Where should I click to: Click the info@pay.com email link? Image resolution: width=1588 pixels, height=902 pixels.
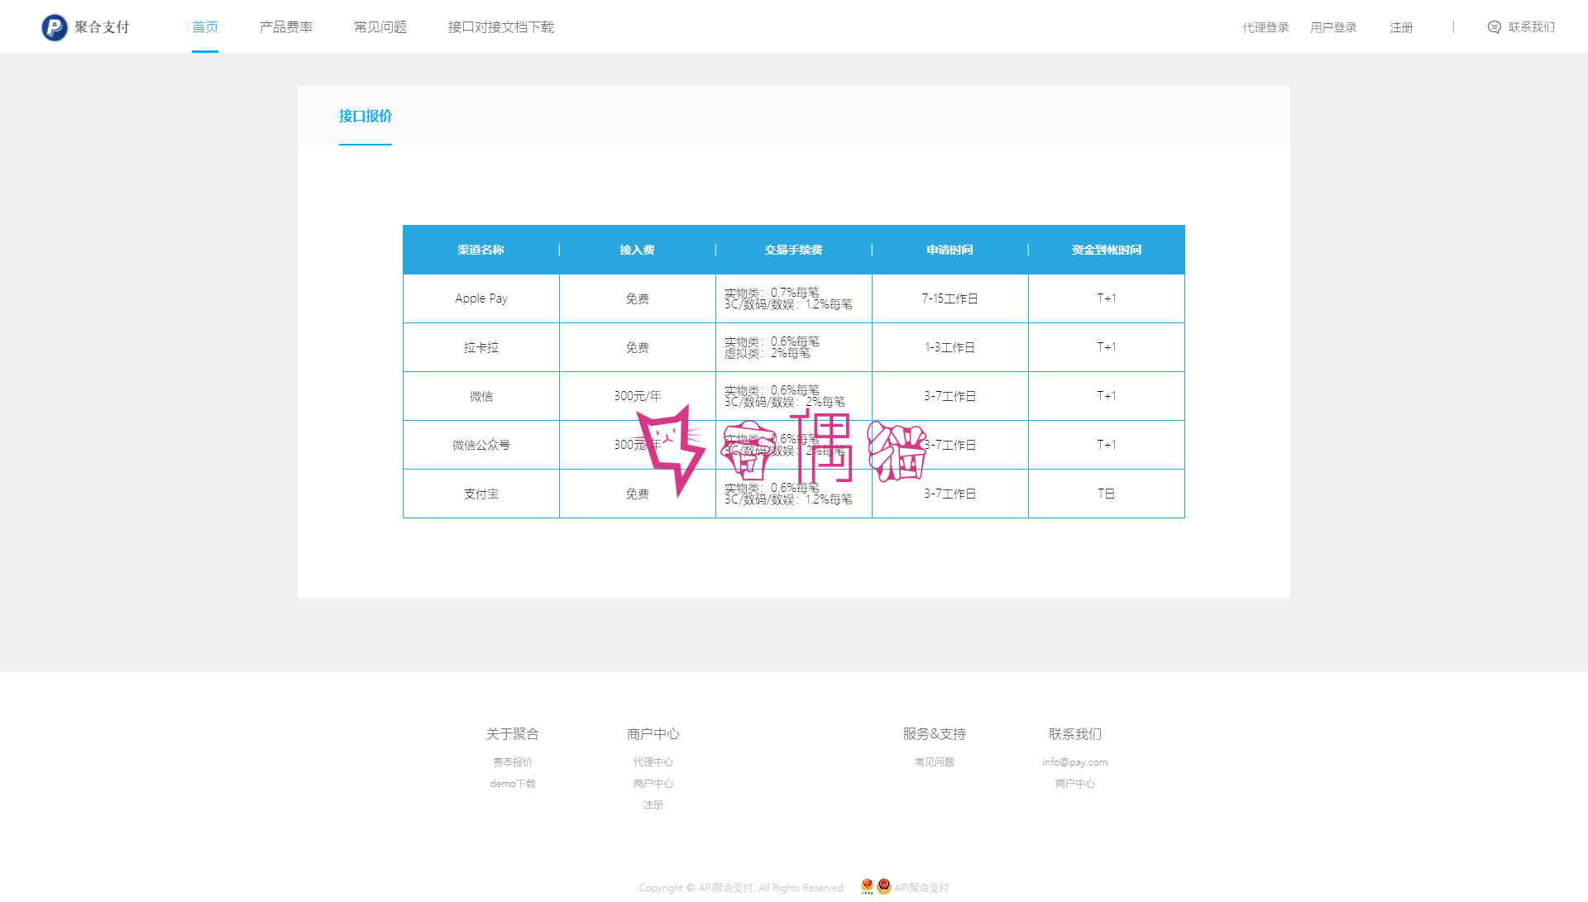click(x=1075, y=762)
